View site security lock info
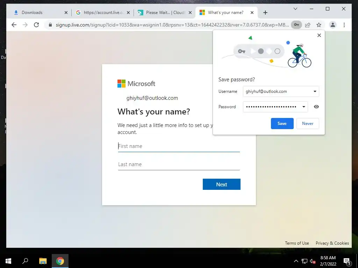The height and width of the screenshot is (268, 358). click(x=50, y=25)
